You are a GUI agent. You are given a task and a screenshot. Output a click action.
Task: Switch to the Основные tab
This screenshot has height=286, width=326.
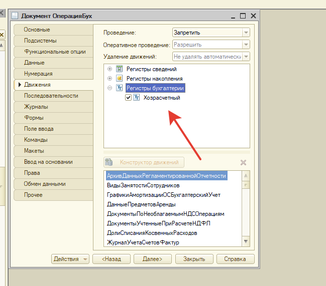click(x=53, y=30)
